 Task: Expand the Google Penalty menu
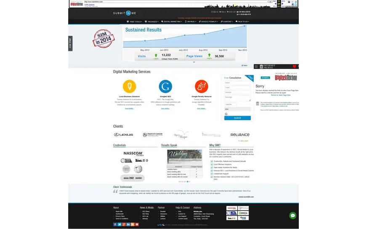pyautogui.click(x=209, y=21)
